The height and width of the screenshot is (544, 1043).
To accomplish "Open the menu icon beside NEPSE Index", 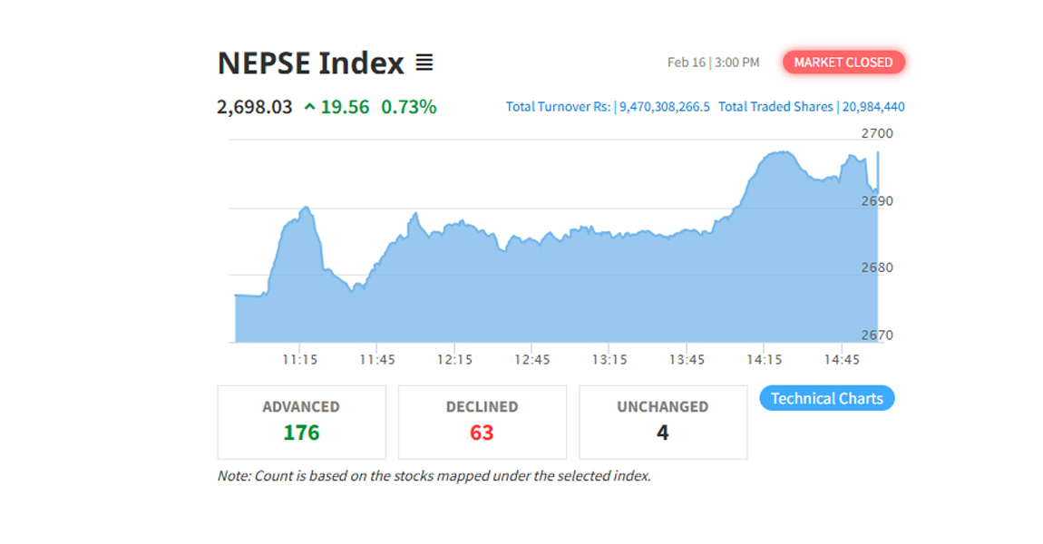I will [x=424, y=63].
